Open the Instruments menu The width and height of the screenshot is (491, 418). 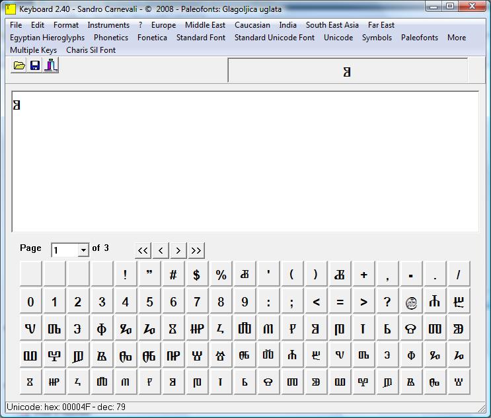pos(108,25)
